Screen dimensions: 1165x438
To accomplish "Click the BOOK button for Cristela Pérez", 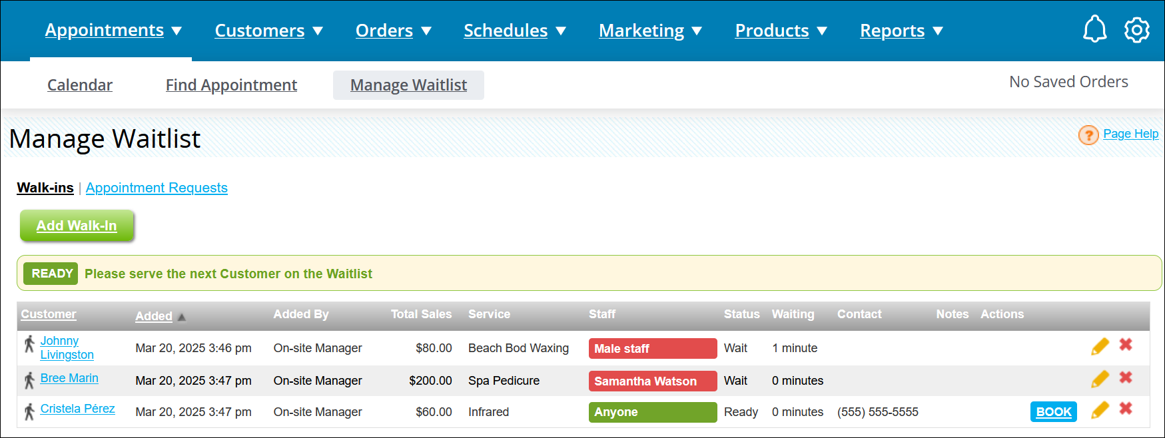I will [x=1053, y=412].
